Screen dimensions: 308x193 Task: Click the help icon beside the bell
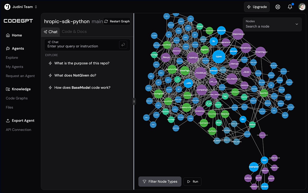pyautogui.click(x=278, y=7)
